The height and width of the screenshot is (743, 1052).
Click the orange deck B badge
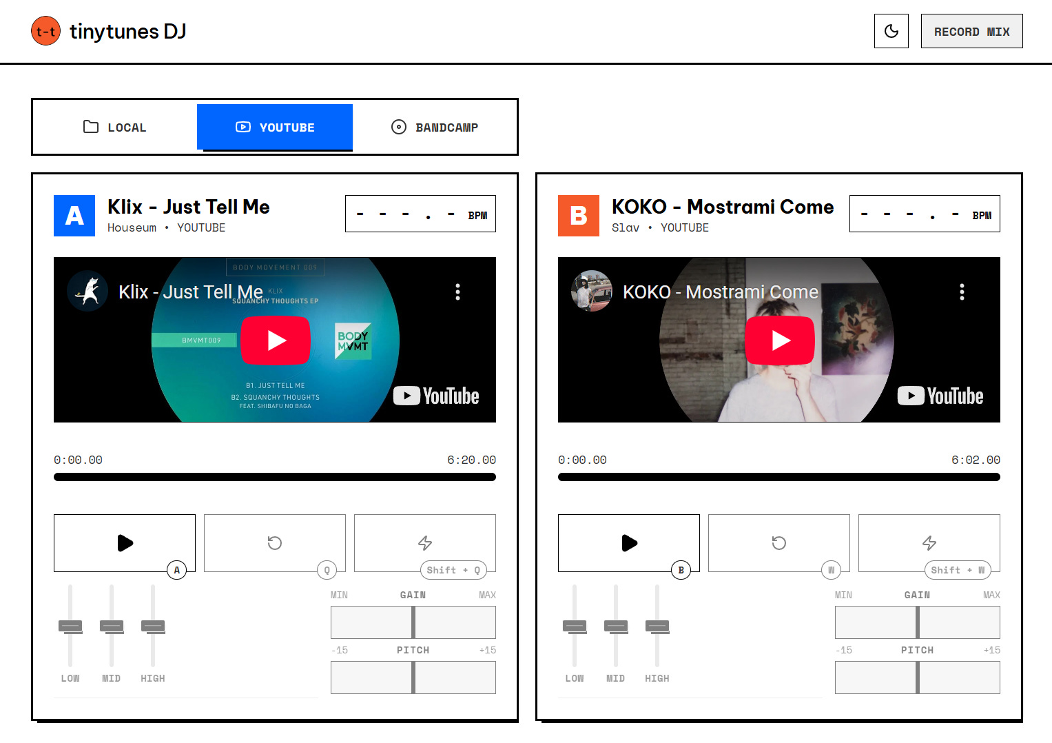579,216
